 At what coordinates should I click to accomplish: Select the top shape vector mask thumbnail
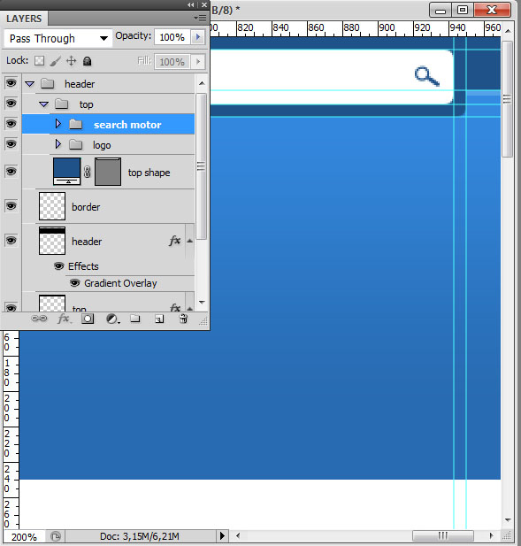point(108,172)
